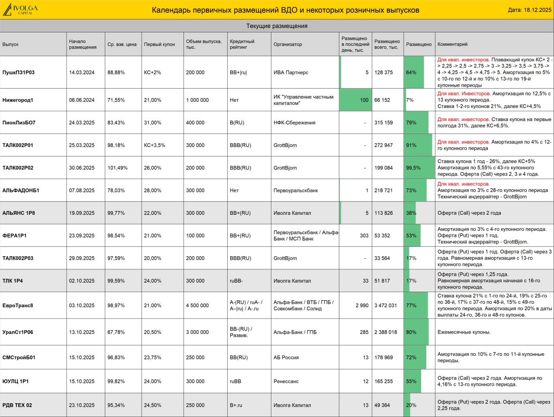
Task: Click the Ivolga Capital logo
Action: click(x=20, y=10)
